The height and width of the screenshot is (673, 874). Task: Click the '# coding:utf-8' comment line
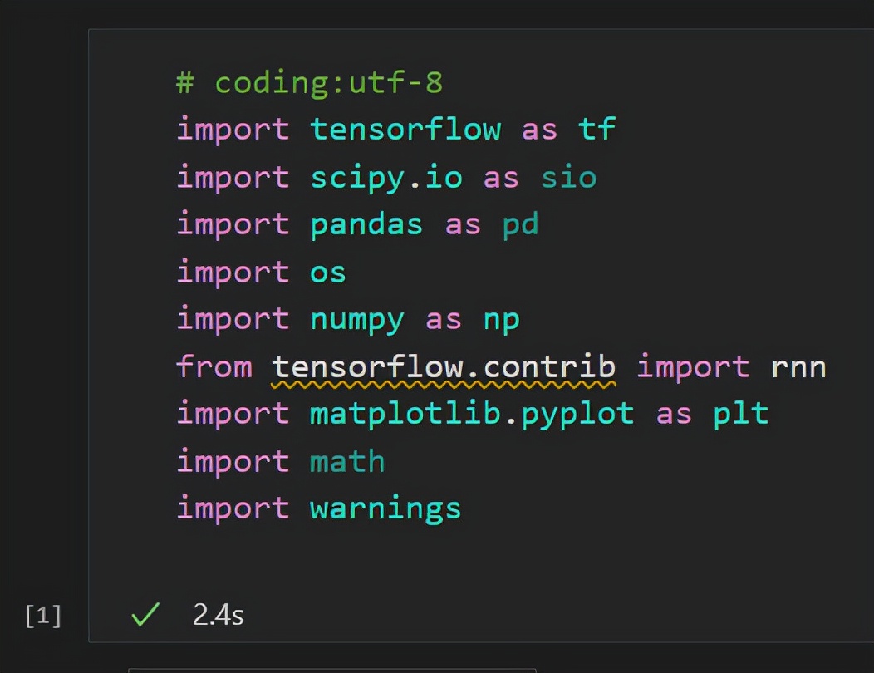click(x=309, y=83)
